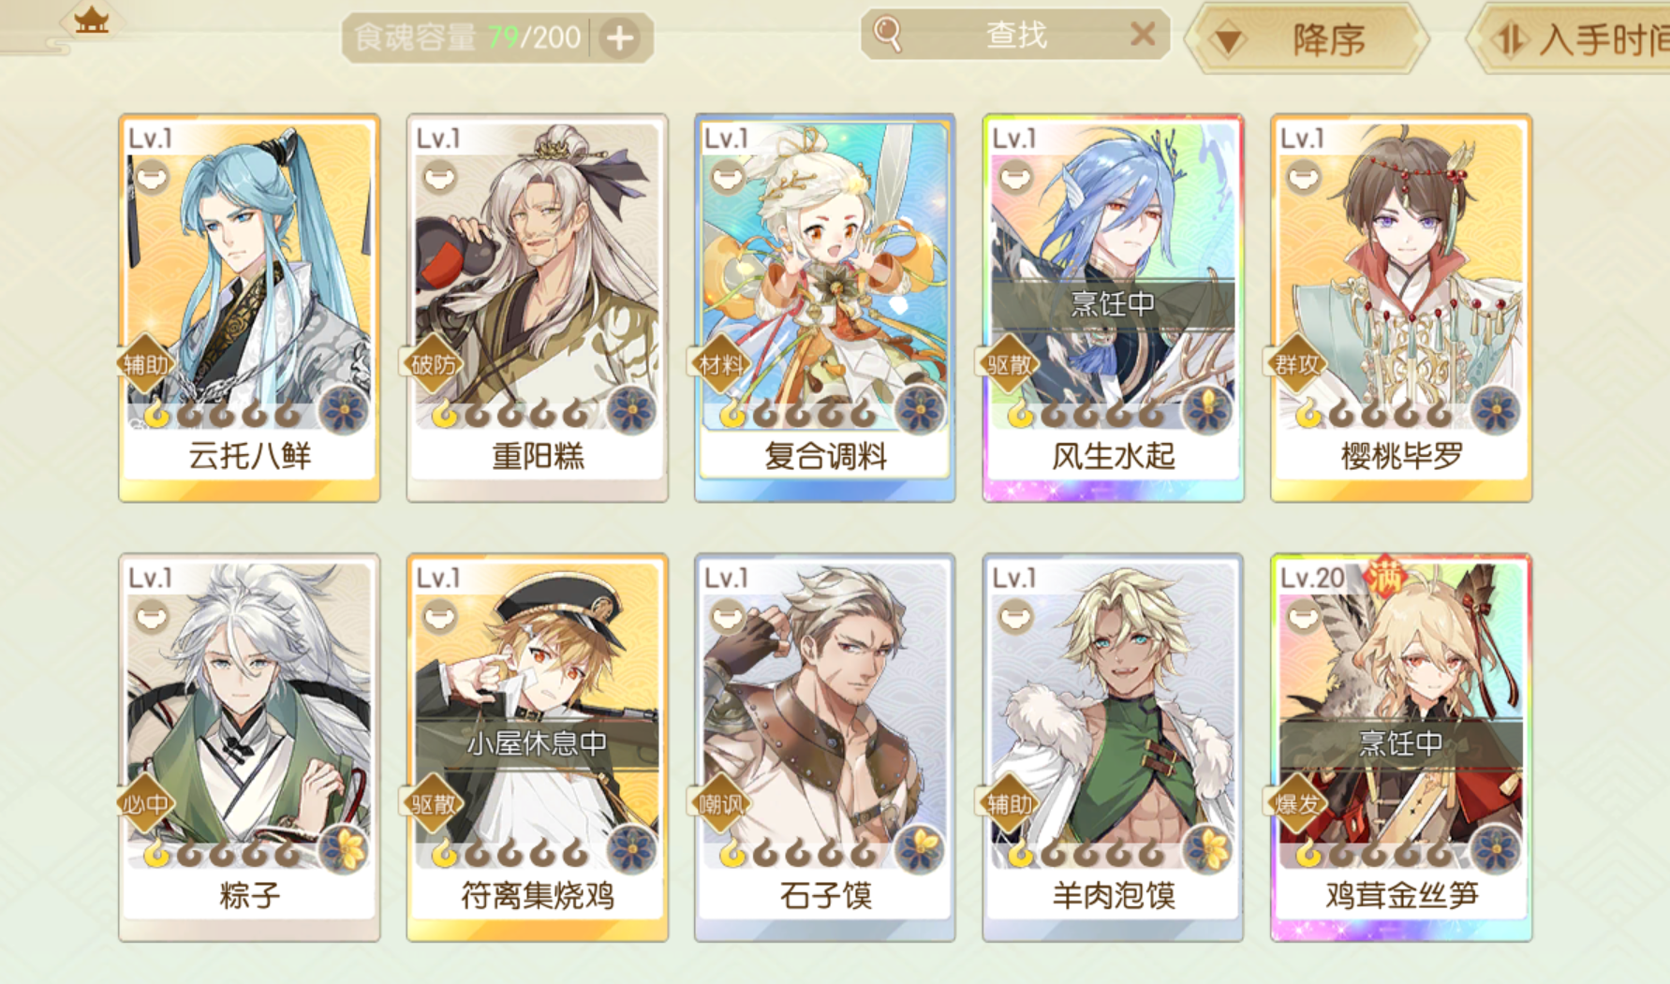This screenshot has height=984, width=1670.
Task: Click the triangle arrow on 降序 button
Action: 1229,41
